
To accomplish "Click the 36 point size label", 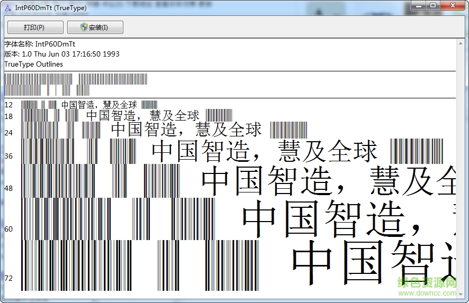I will pos(8,156).
